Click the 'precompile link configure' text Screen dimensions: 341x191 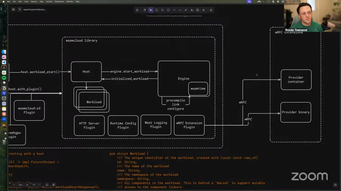click(176, 105)
